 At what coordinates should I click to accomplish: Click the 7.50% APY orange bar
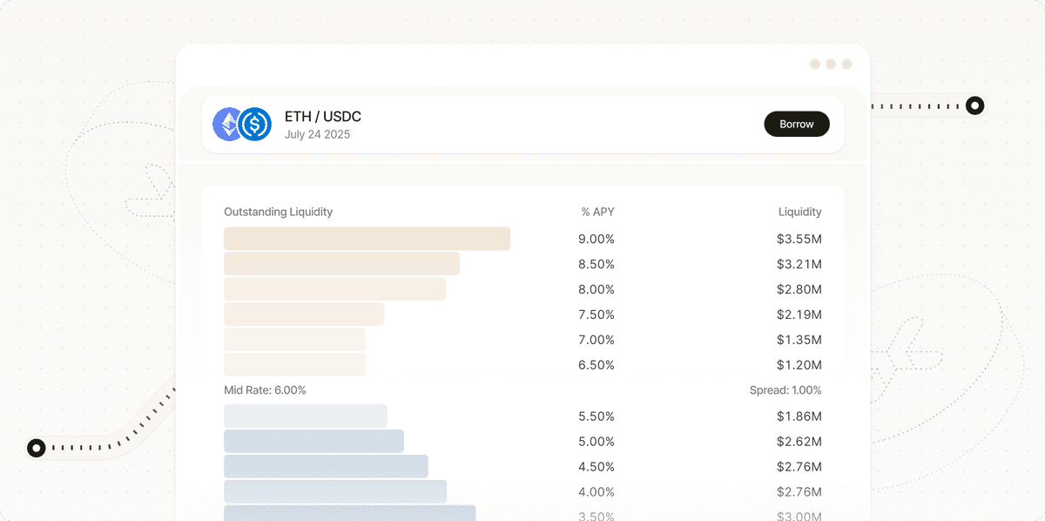click(304, 315)
